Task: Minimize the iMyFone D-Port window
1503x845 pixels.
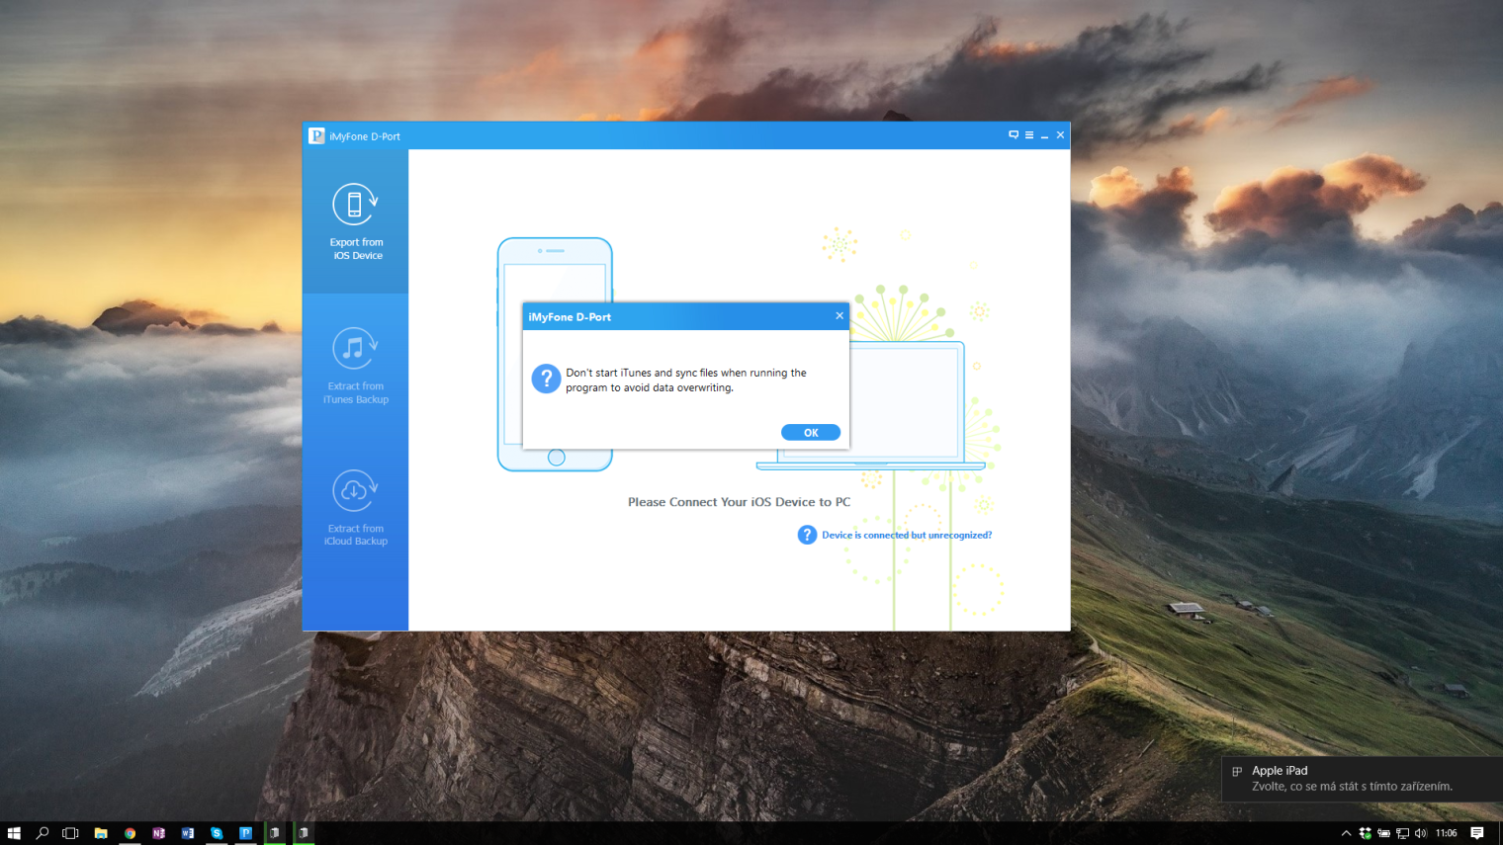Action: [1044, 135]
